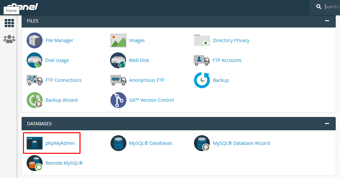340x178 pixels.
Task: Open the Web Disk icon
Action: click(x=118, y=60)
